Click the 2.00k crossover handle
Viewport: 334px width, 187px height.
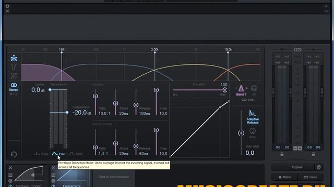point(155,52)
